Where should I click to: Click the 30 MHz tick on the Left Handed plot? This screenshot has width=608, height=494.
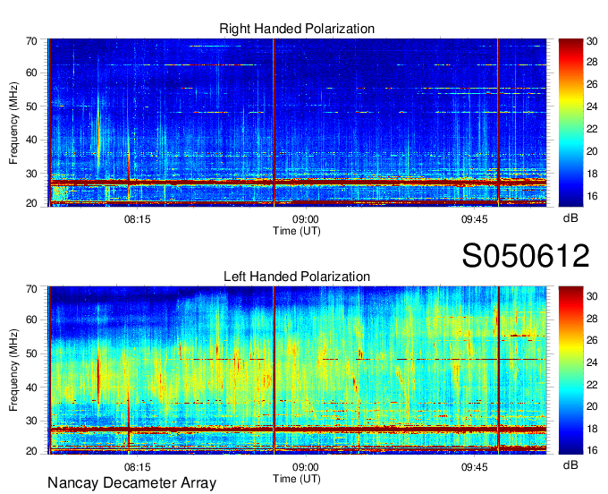(x=31, y=421)
